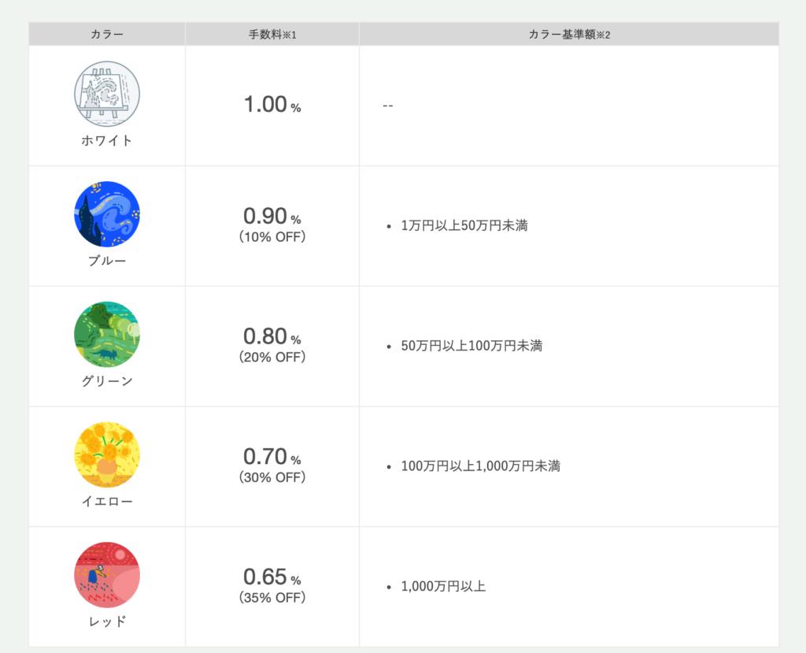Click the White easel sketch icon
This screenshot has width=806, height=653.
107,94
